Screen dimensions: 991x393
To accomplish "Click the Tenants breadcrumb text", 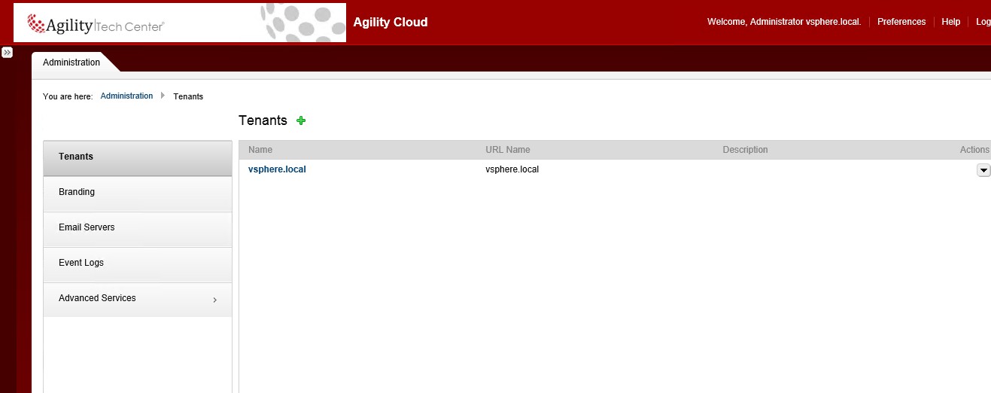I will [x=188, y=96].
